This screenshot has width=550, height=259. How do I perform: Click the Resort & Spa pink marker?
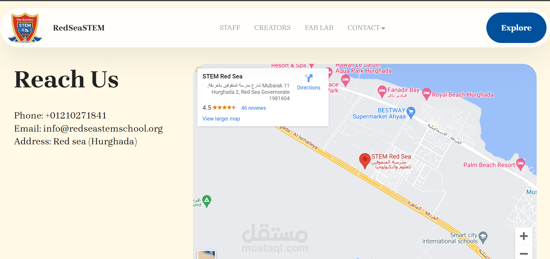(x=311, y=66)
